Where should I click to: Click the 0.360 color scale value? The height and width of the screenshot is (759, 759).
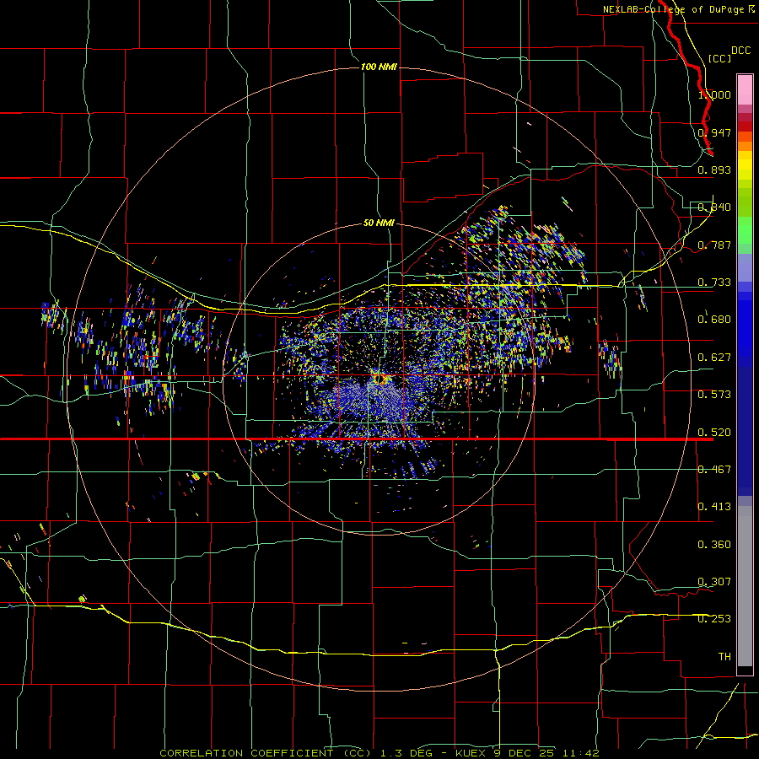(x=714, y=545)
